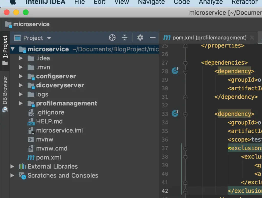Click External Libraries bars icon
262x198 pixels.
(22, 167)
